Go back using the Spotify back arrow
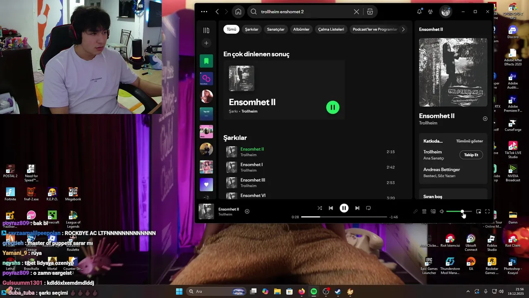Viewport: 529px width, 298px height. pos(217,12)
